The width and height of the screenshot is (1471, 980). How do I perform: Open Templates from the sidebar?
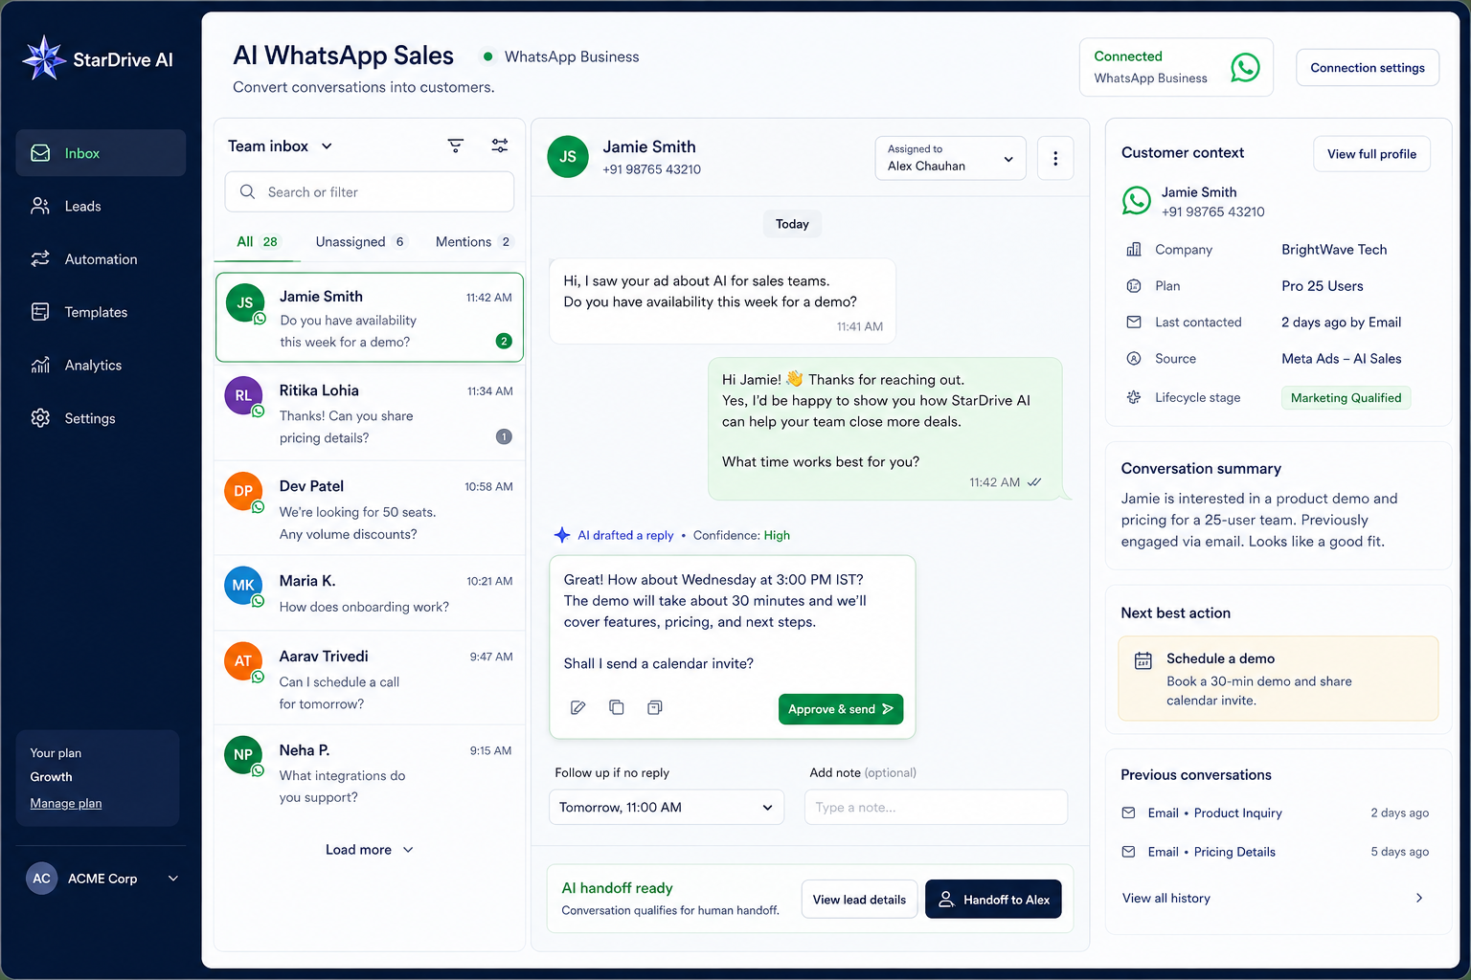coord(101,312)
